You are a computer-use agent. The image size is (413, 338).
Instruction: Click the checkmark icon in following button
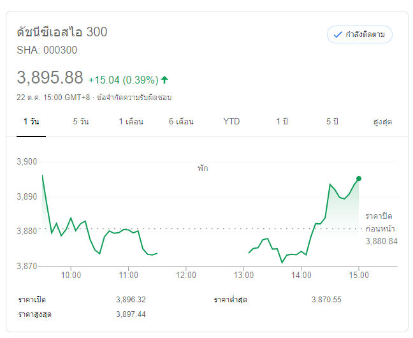pos(338,34)
